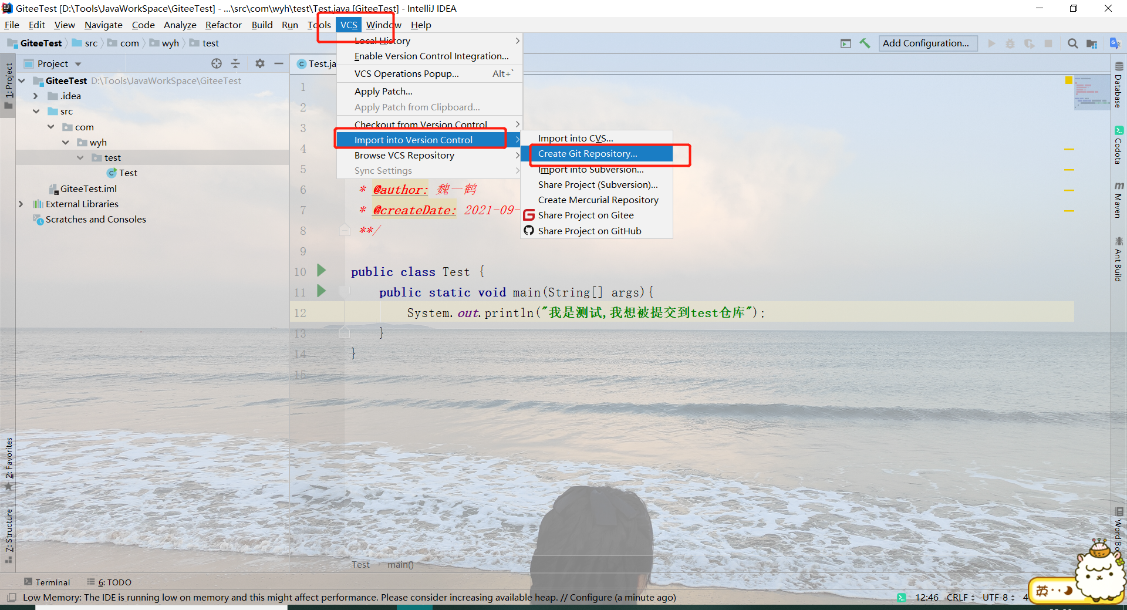Expand External Libraries node
This screenshot has height=610, width=1127.
[x=21, y=204]
